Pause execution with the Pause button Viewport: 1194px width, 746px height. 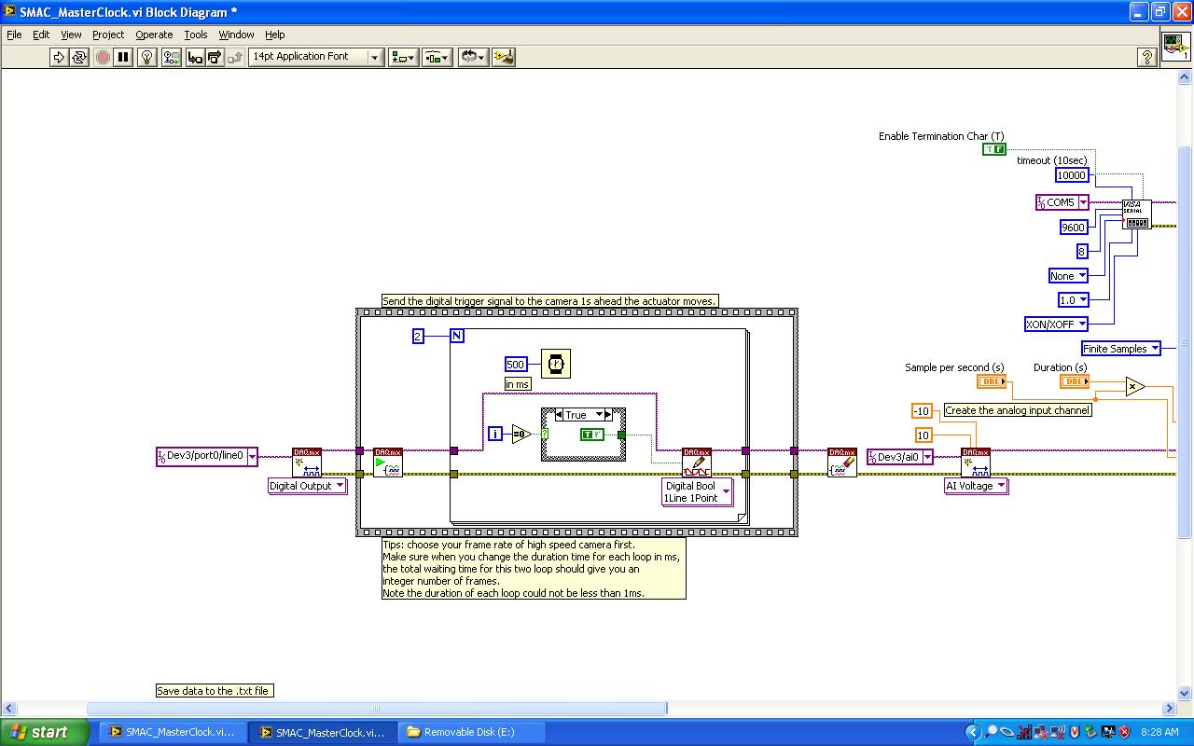click(x=123, y=57)
